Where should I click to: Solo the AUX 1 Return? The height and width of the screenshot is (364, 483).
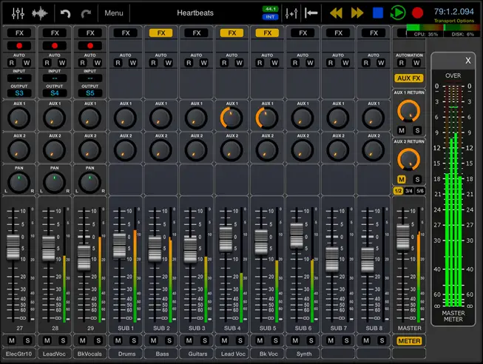pos(417,130)
